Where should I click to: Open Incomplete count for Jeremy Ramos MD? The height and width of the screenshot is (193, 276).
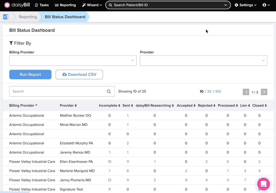(110, 153)
